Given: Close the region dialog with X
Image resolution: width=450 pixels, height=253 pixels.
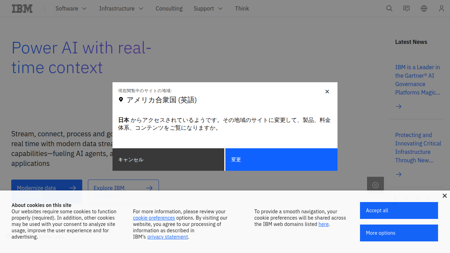Looking at the screenshot, I should pos(327,92).
